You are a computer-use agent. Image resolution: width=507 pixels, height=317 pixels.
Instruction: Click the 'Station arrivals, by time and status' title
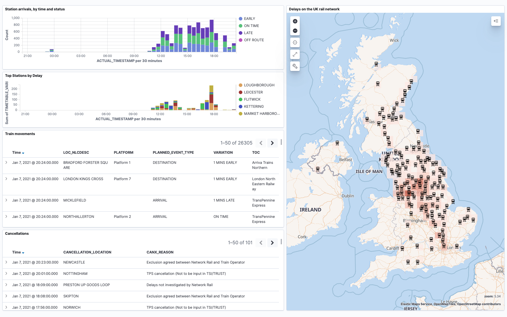coord(35,9)
